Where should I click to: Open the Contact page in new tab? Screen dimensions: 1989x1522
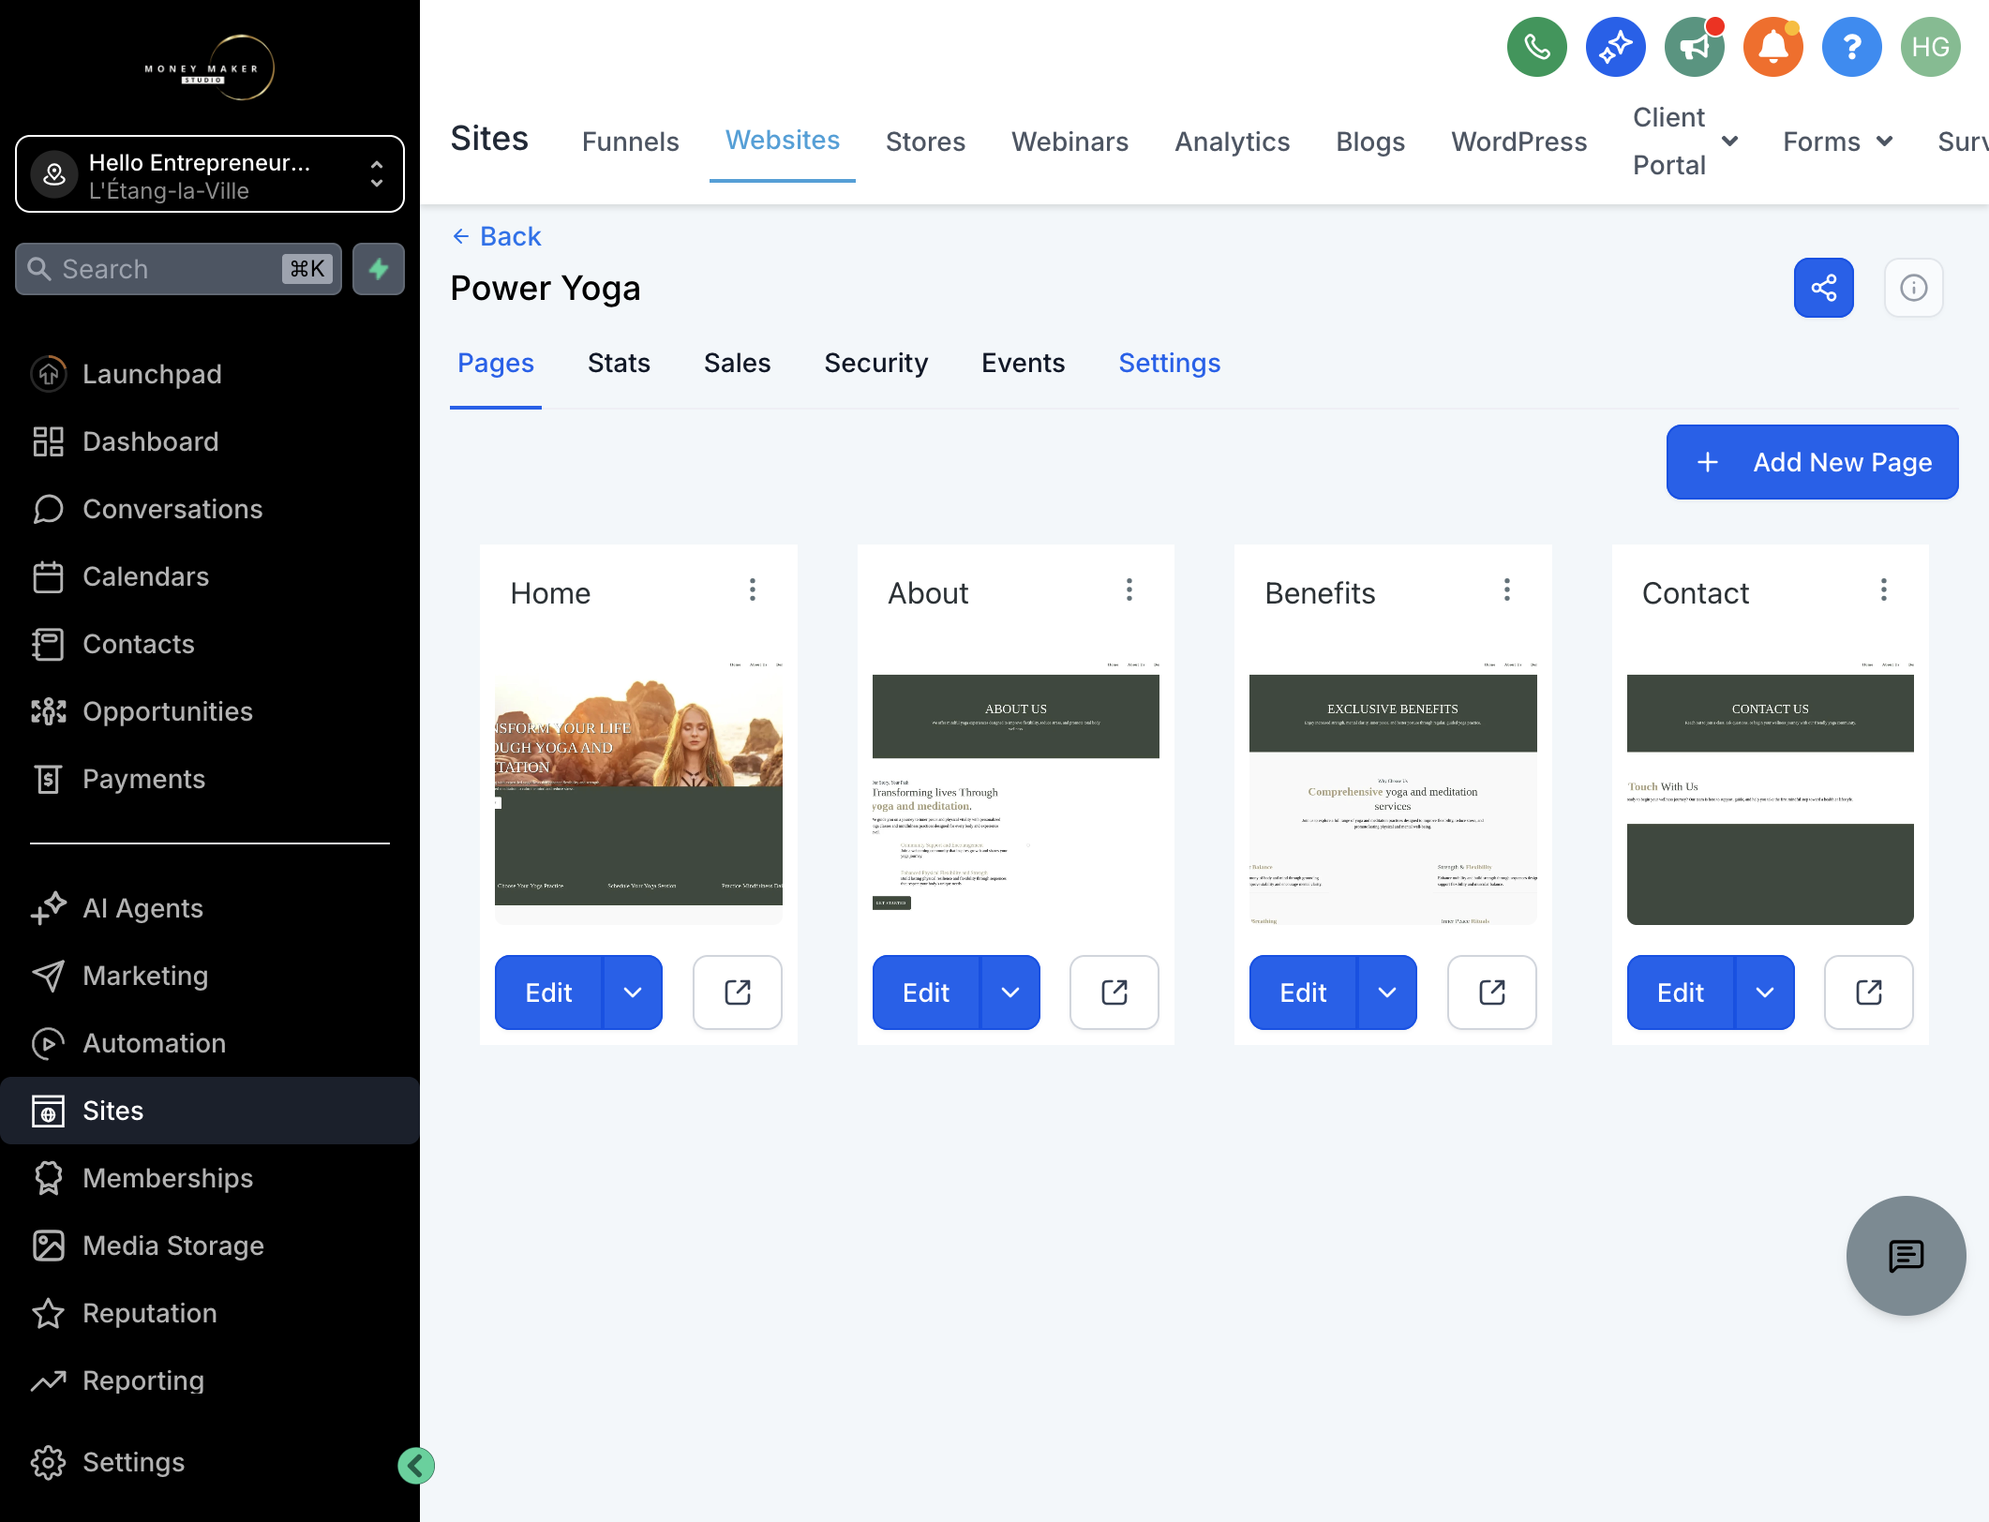(x=1868, y=992)
